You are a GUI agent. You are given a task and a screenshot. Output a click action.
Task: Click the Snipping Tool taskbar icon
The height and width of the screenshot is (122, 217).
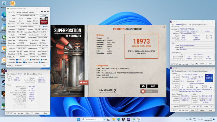139,119
